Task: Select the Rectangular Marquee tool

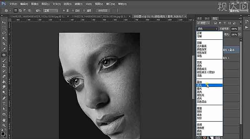Action: (4, 28)
